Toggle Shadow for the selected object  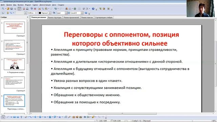click(86, 13)
